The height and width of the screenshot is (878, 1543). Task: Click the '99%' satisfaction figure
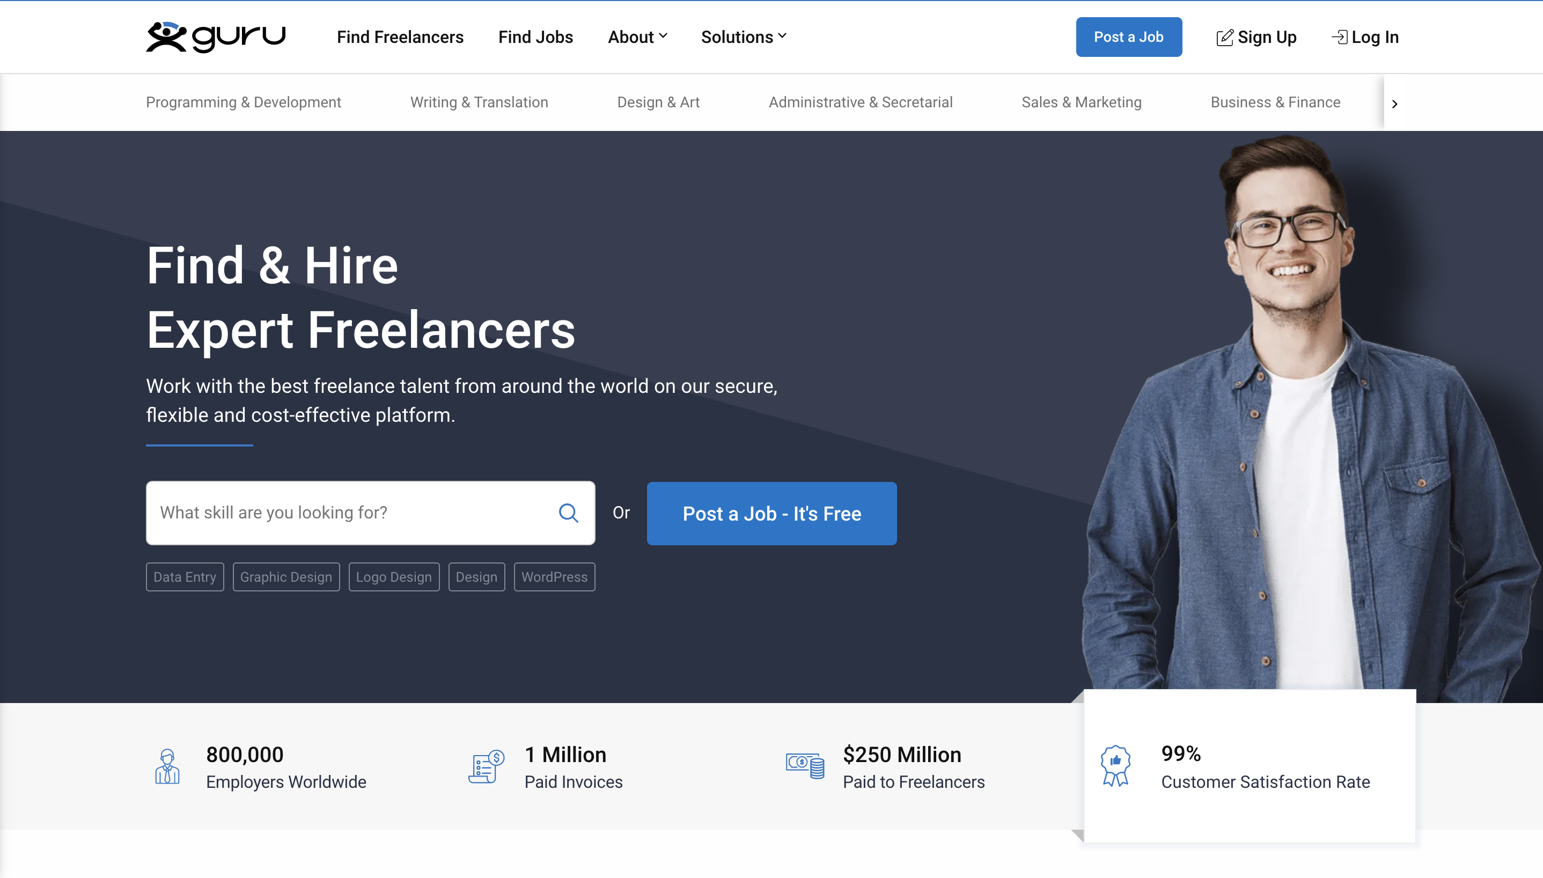click(1181, 753)
